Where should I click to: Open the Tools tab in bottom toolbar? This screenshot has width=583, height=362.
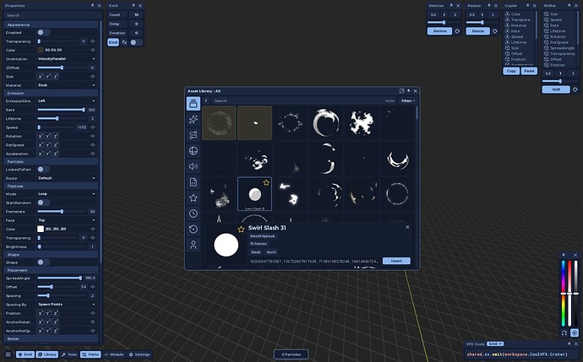pyautogui.click(x=69, y=354)
